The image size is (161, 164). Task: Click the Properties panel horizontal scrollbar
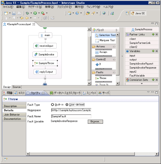point(82,154)
